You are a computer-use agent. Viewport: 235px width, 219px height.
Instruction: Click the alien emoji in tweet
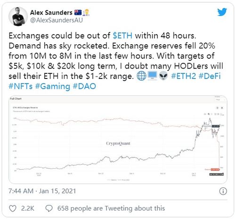163,76
